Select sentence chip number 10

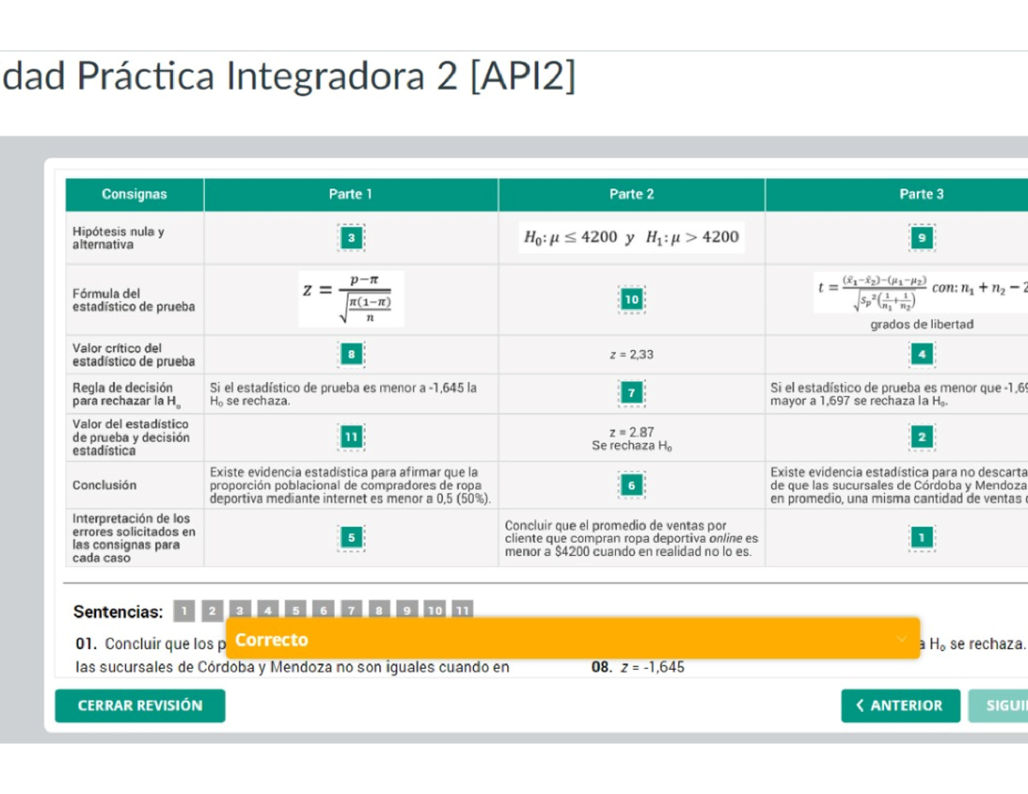coord(434,610)
